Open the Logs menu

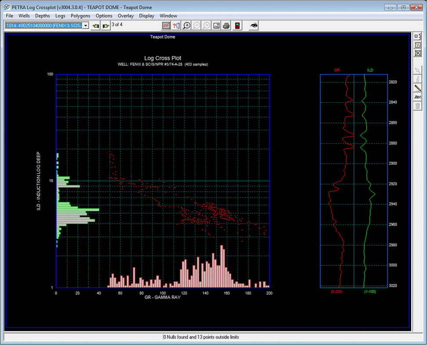[60, 16]
